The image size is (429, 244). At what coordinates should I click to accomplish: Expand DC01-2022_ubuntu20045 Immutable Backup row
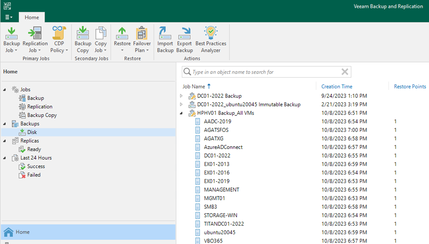pos(181,104)
